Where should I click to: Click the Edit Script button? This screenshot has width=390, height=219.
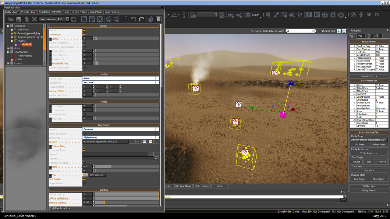coord(360,144)
